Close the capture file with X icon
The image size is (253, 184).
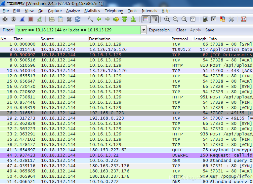point(69,19)
